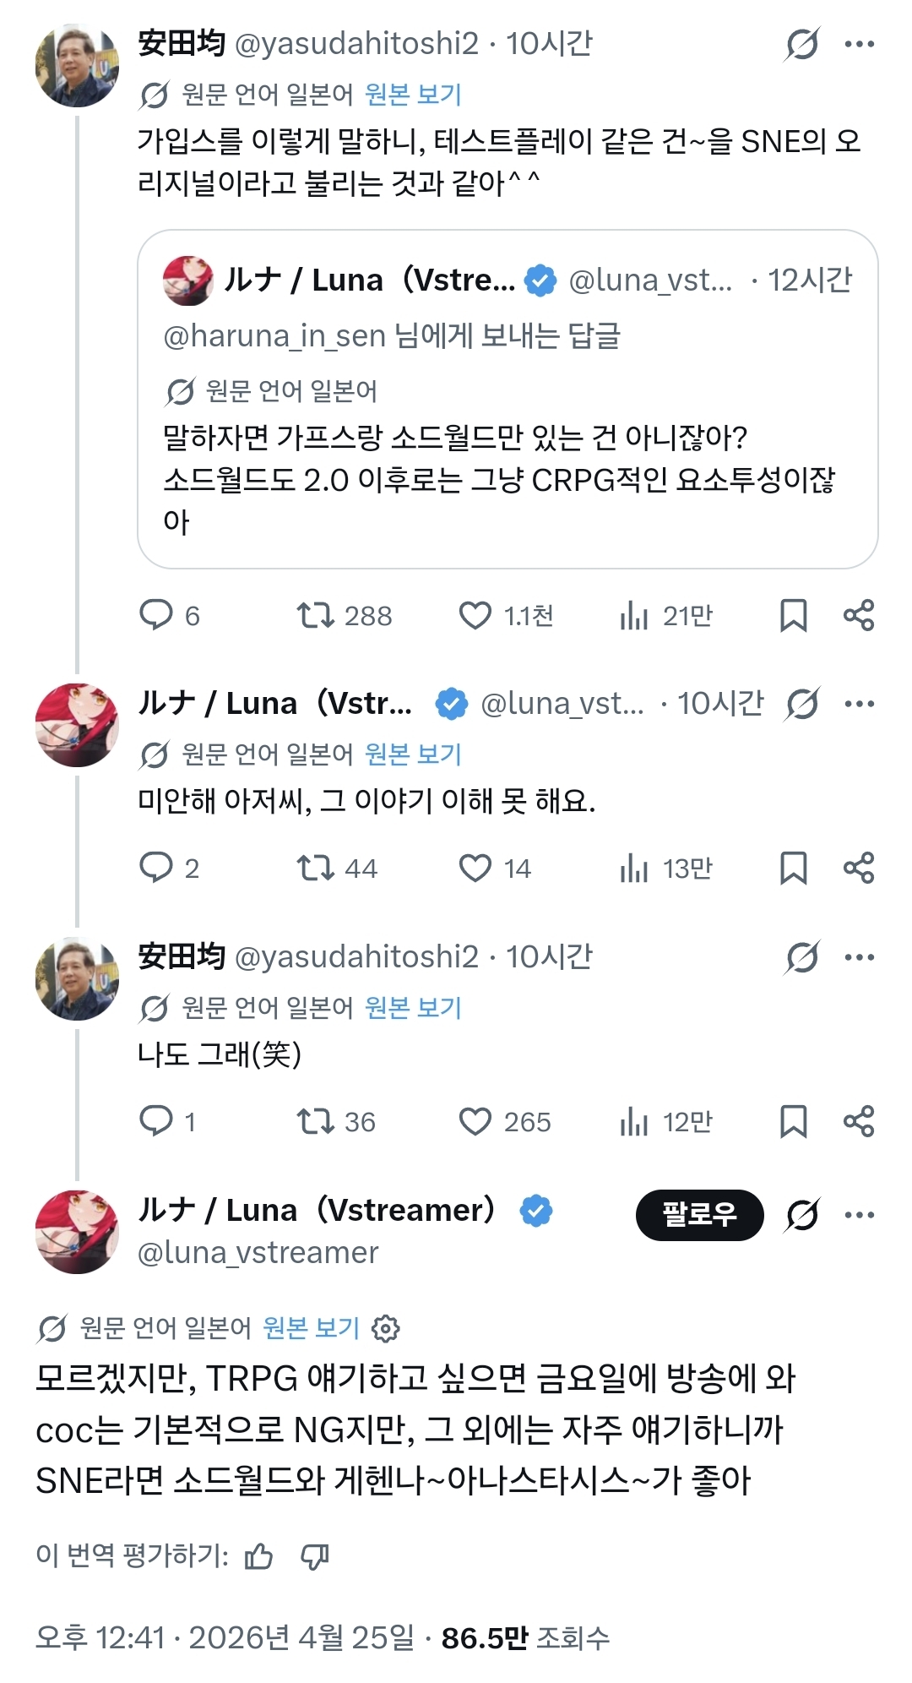This screenshot has height=1683, width=912.
Task: Open more options on main Luna post
Action: pos(860,1215)
